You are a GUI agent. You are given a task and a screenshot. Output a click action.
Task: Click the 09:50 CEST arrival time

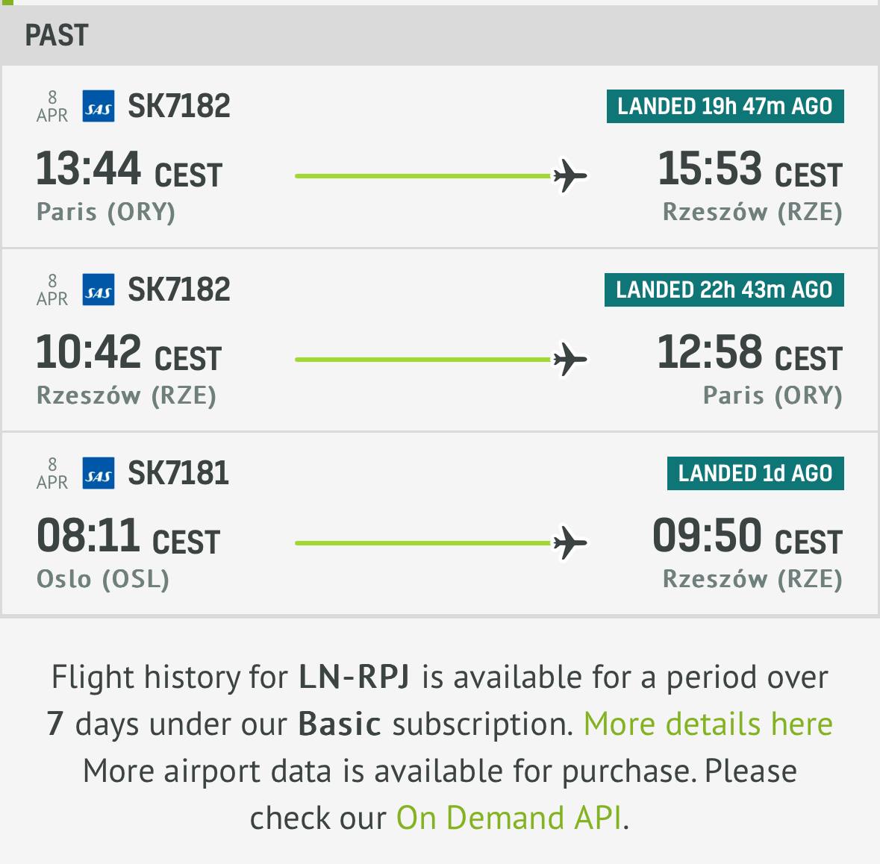coord(747,536)
